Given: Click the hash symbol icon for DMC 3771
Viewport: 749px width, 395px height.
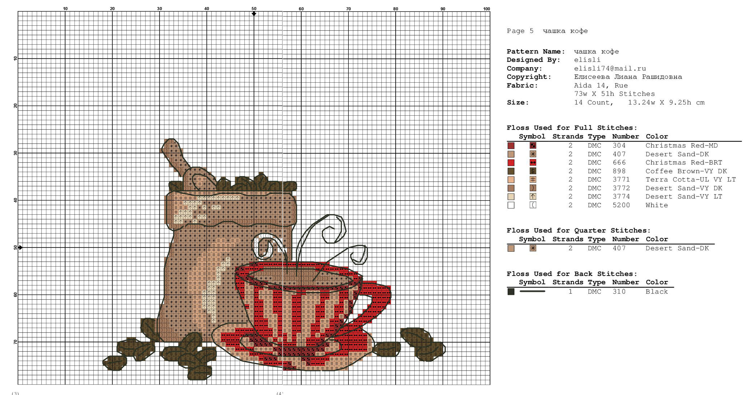Looking at the screenshot, I should [533, 179].
